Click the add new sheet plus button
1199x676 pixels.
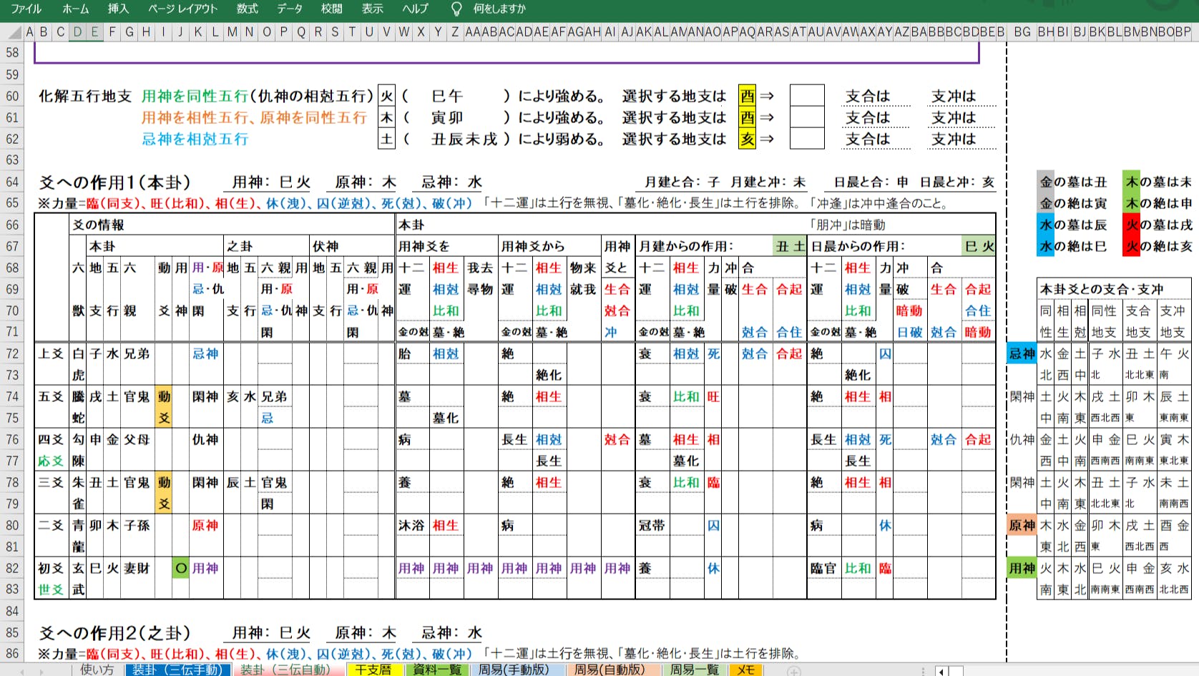[793, 670]
